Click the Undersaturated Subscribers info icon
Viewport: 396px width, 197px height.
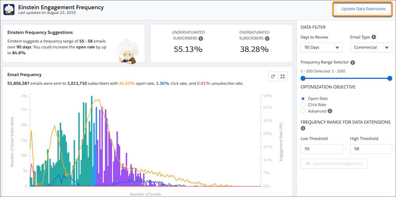click(x=200, y=39)
